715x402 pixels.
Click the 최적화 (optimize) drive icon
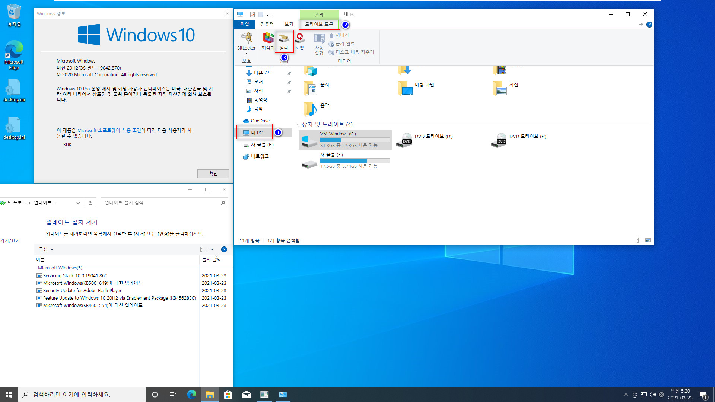click(x=268, y=41)
